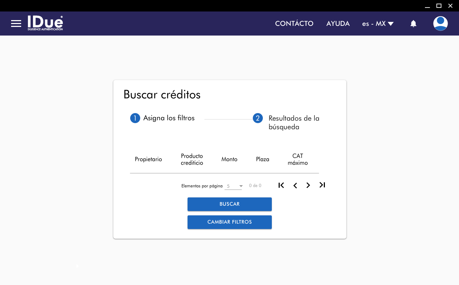This screenshot has height=285, width=459.
Task: Go to the next results page
Action: 308,185
